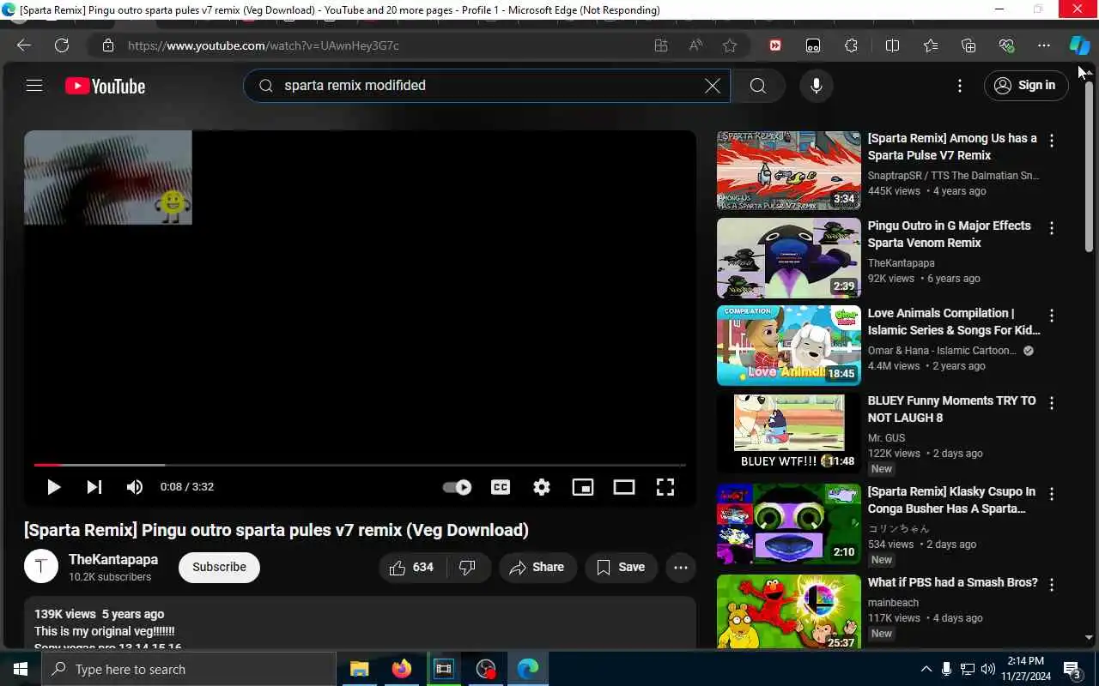This screenshot has width=1099, height=686.
Task: Open Windows notification center
Action: pos(1072,669)
